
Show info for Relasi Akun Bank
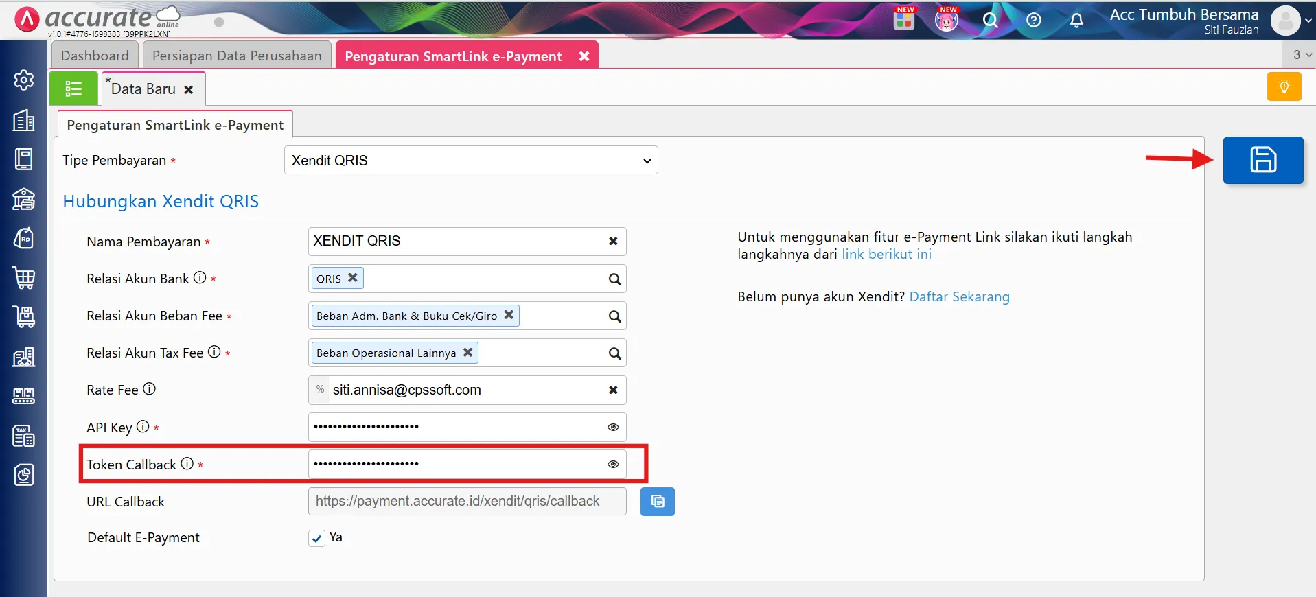click(x=200, y=278)
